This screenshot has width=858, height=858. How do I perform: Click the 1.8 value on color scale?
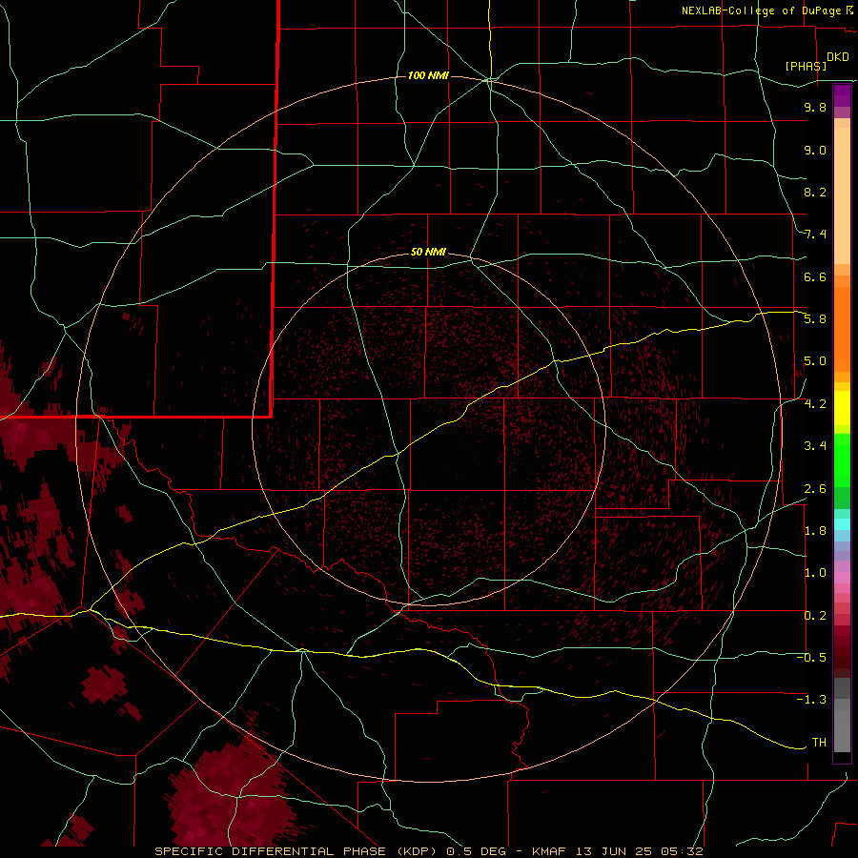click(x=815, y=531)
